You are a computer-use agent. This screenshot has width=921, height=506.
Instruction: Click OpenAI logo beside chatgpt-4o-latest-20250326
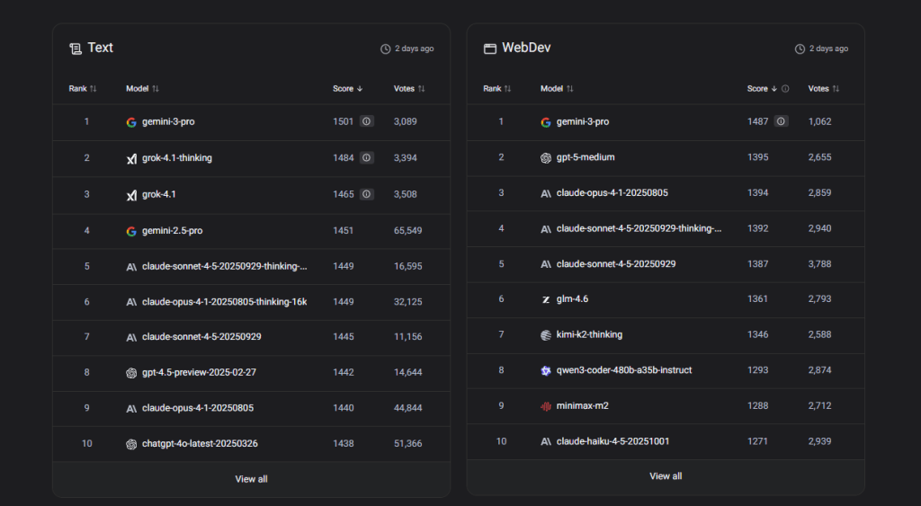[131, 444]
